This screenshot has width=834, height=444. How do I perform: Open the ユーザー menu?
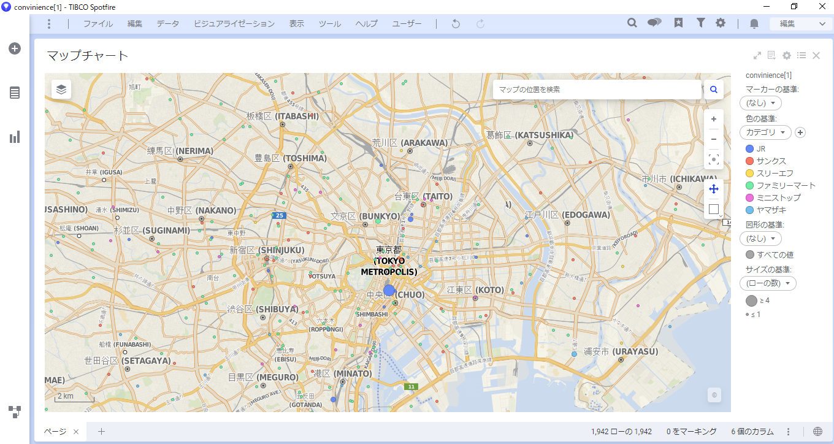(x=407, y=24)
